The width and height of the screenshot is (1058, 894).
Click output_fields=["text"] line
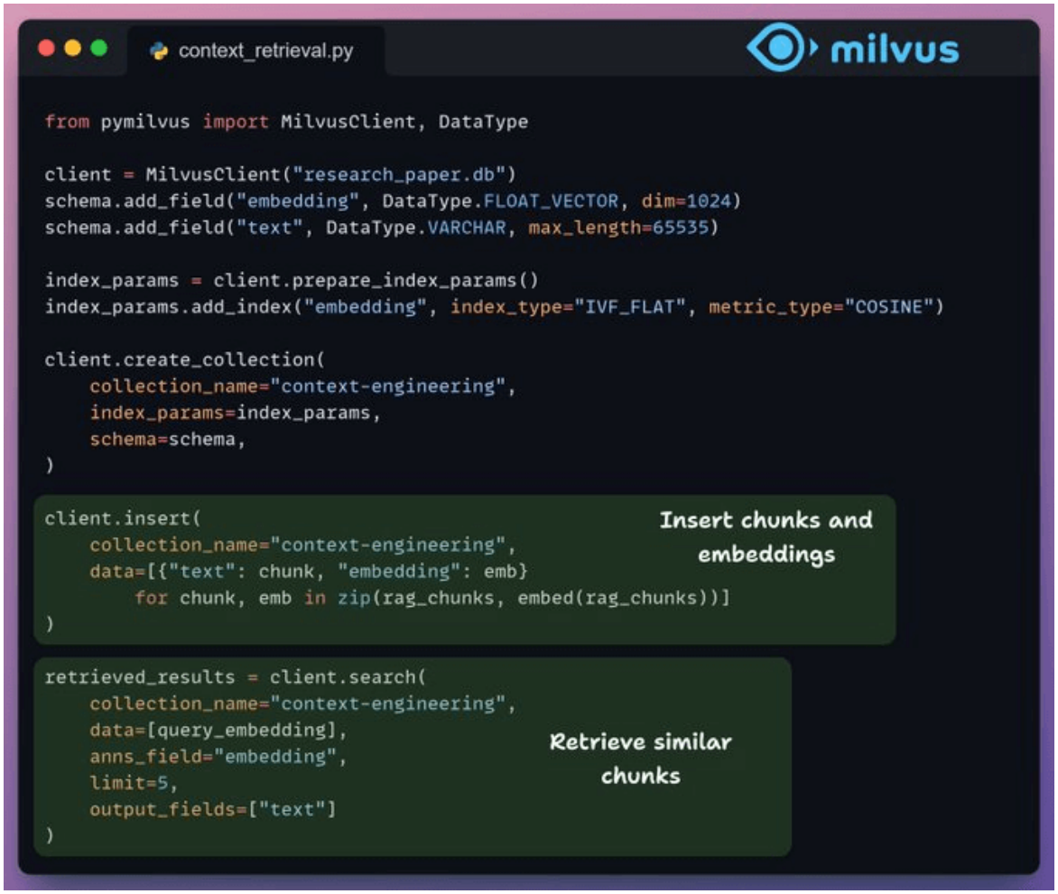(213, 809)
